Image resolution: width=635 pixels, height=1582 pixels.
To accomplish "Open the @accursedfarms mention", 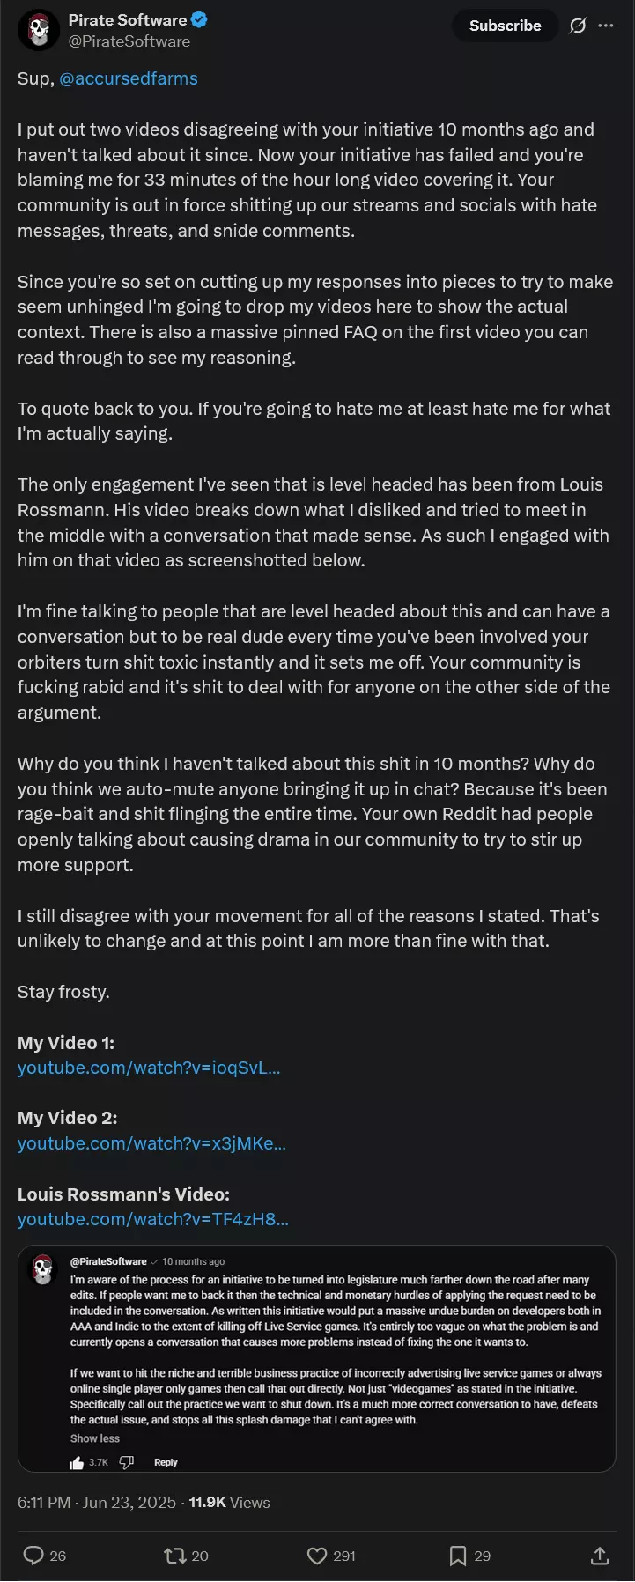I will (129, 78).
